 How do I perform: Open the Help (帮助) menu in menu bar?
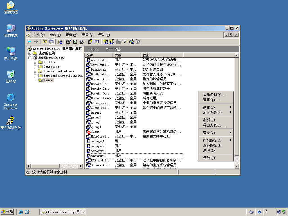tap(104, 35)
